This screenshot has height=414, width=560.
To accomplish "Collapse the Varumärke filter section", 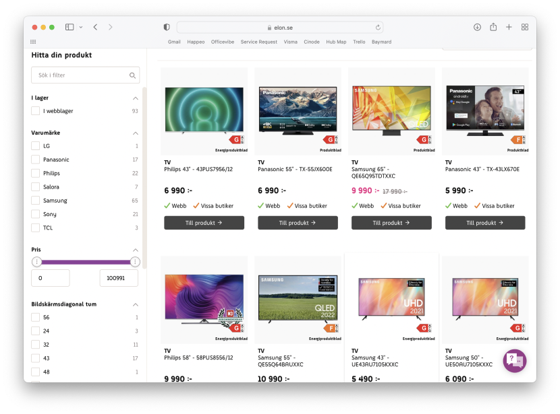I will tap(136, 133).
